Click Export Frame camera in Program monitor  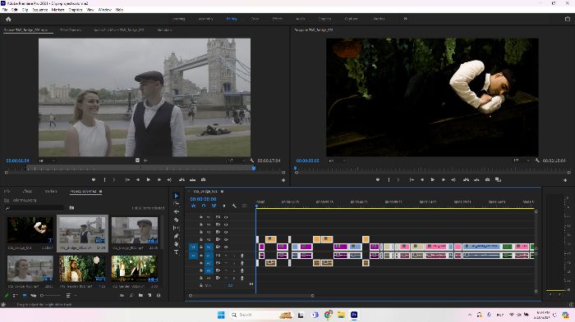[487, 179]
